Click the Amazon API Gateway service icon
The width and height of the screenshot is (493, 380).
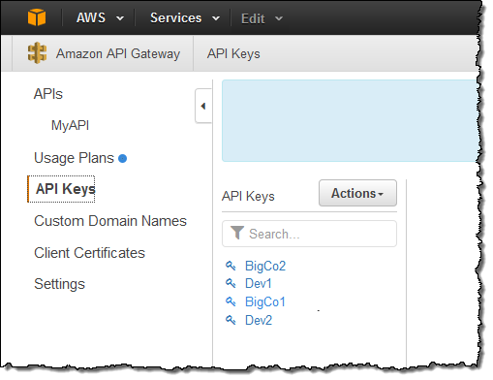[37, 53]
